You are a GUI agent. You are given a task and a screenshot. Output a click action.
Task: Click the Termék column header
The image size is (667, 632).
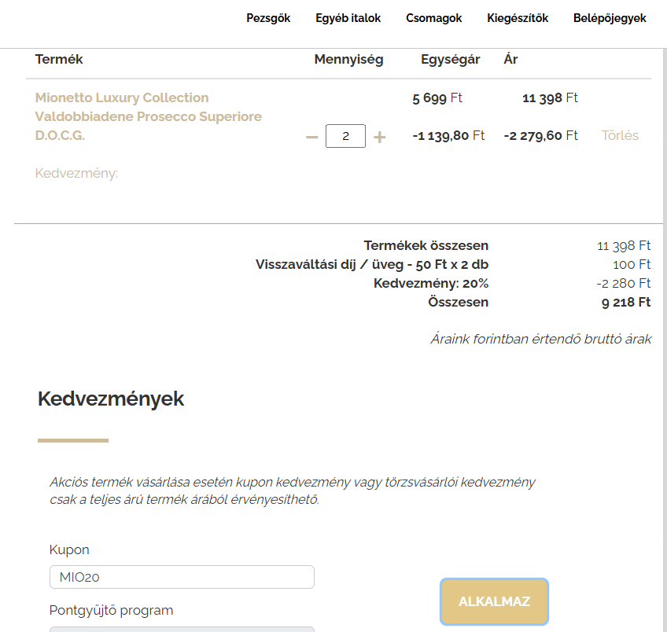[x=59, y=60]
